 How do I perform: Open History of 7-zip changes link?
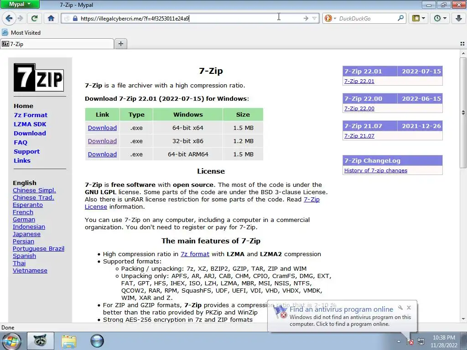click(x=376, y=170)
